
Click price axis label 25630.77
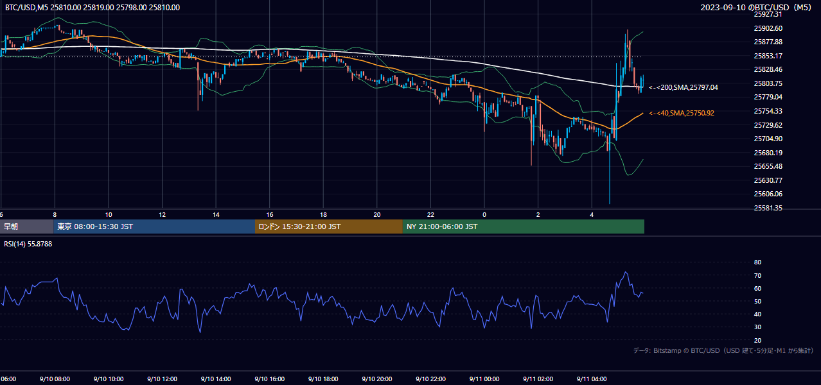768,180
